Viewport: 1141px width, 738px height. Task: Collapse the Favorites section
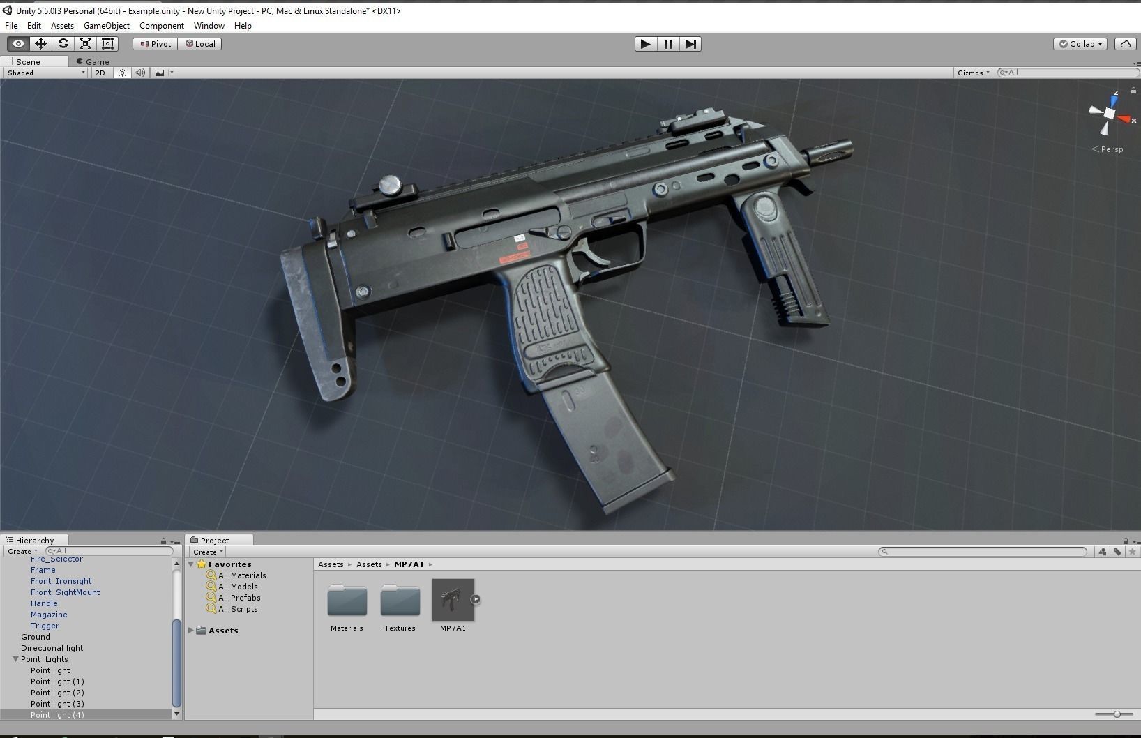[x=191, y=564]
